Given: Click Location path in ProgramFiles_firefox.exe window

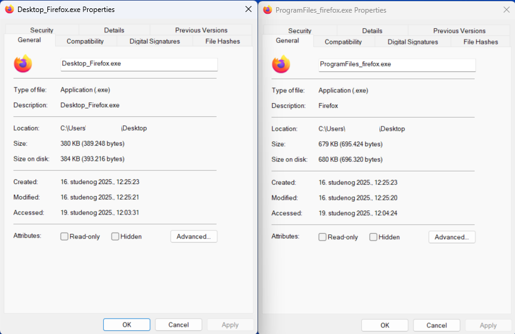Looking at the screenshot, I should [x=361, y=129].
